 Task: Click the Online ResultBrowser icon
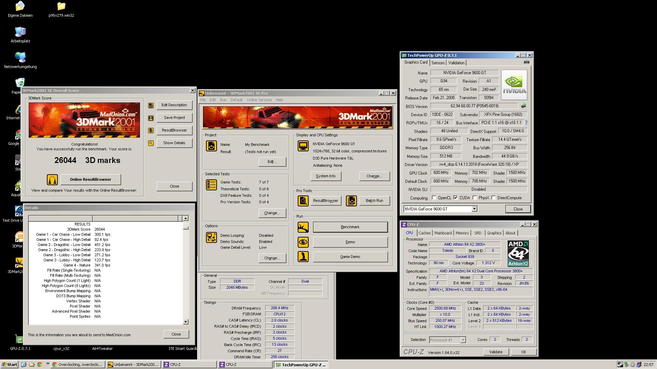coord(52,180)
